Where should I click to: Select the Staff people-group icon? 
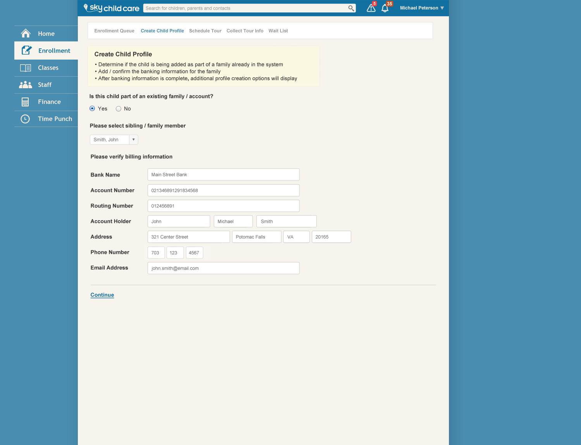(x=26, y=85)
